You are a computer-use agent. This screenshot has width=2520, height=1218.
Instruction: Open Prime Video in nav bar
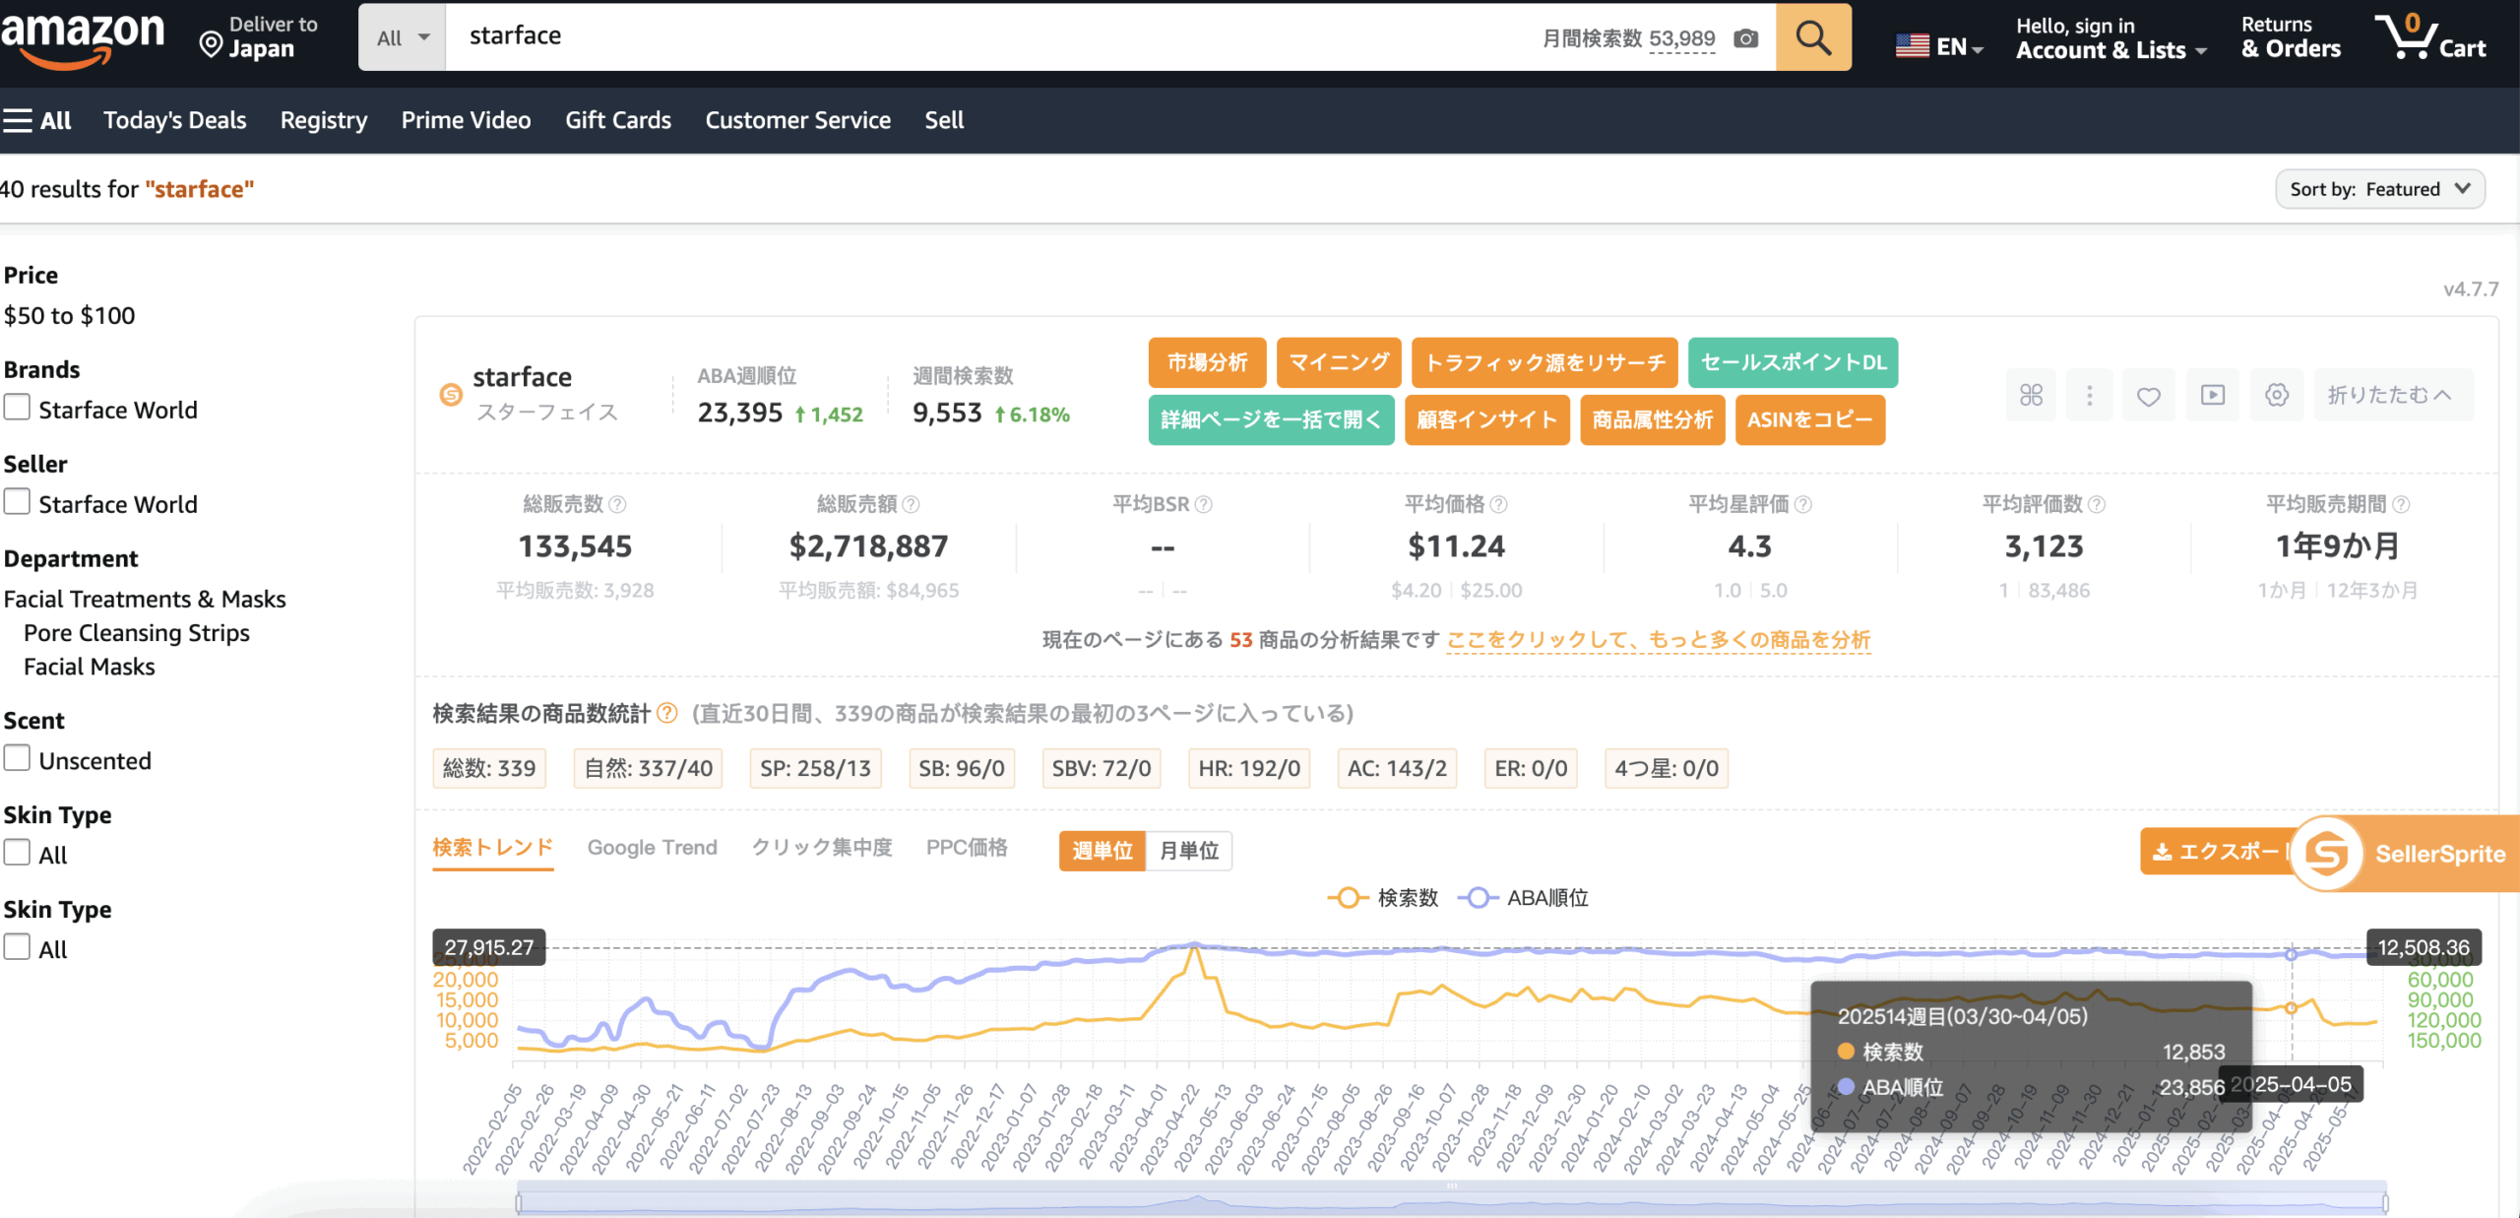coord(467,120)
